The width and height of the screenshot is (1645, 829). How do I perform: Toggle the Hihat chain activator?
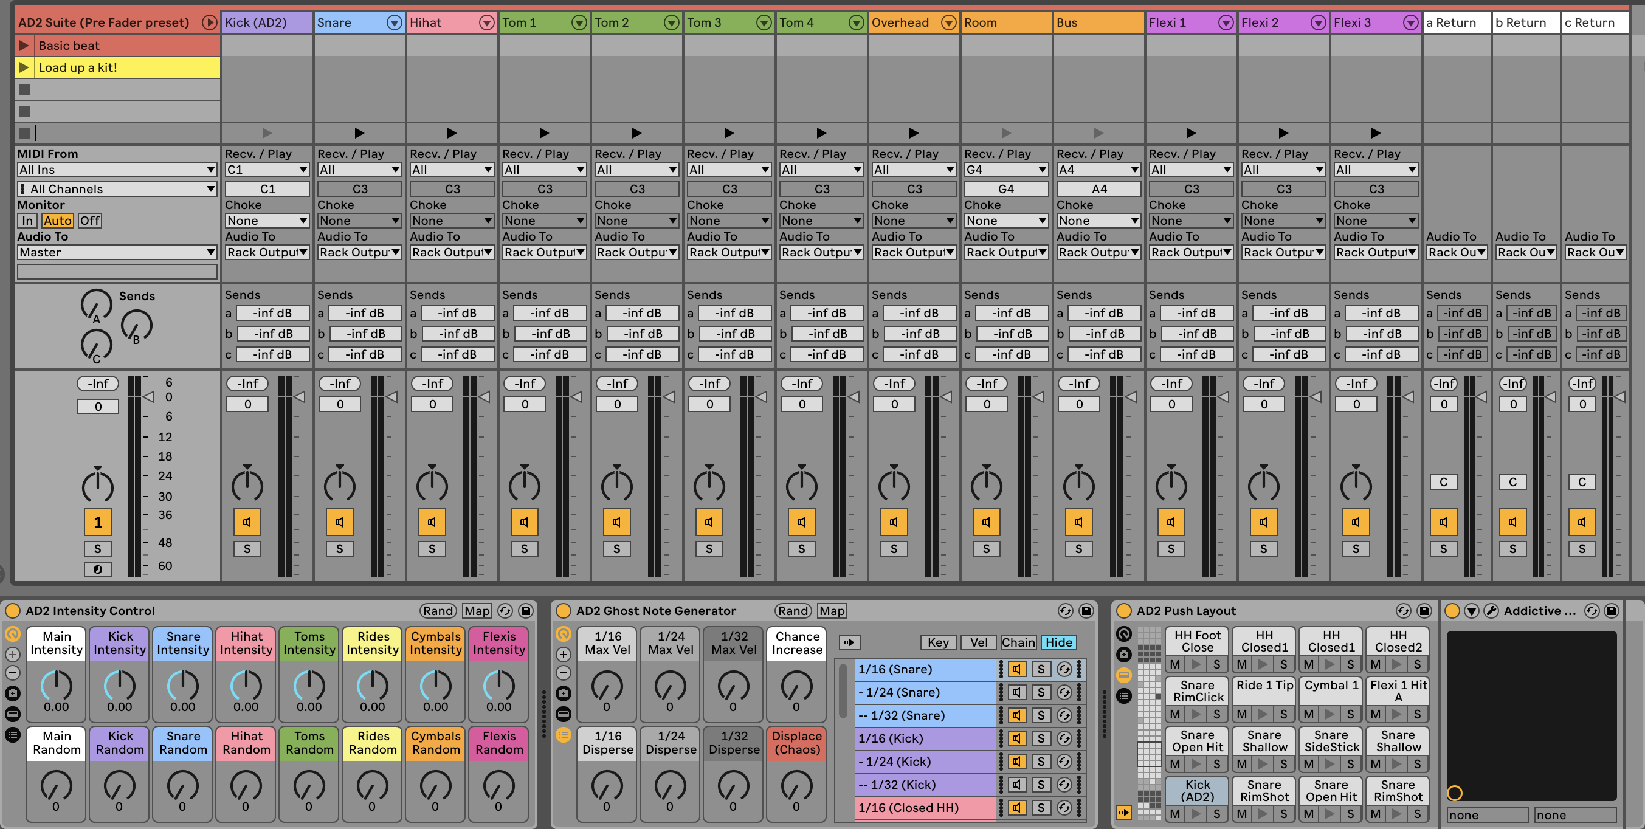tap(432, 522)
